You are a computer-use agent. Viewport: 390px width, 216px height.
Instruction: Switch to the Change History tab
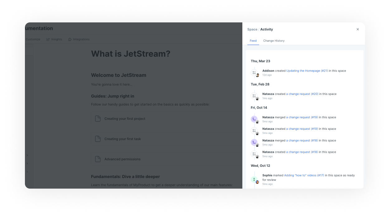point(273,41)
